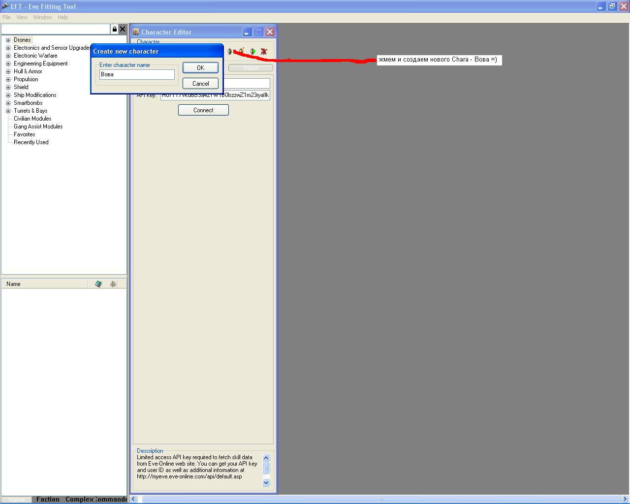Open the File menu
This screenshot has width=630, height=504.
[6, 17]
